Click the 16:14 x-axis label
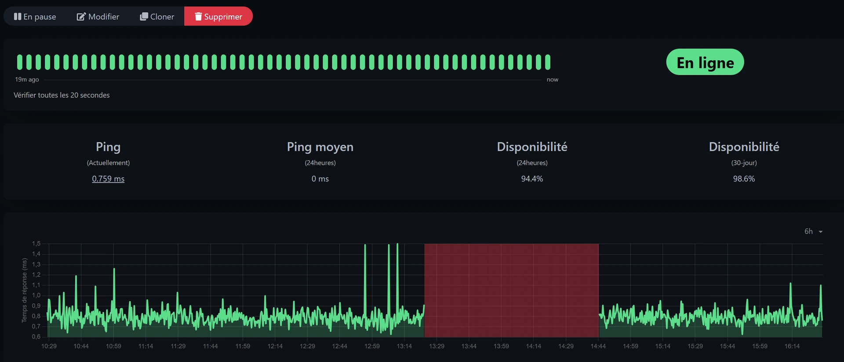Viewport: 844px width, 362px height. click(792, 346)
